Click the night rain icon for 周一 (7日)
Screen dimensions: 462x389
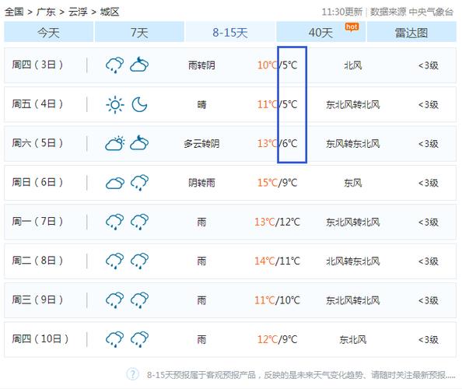click(x=140, y=222)
